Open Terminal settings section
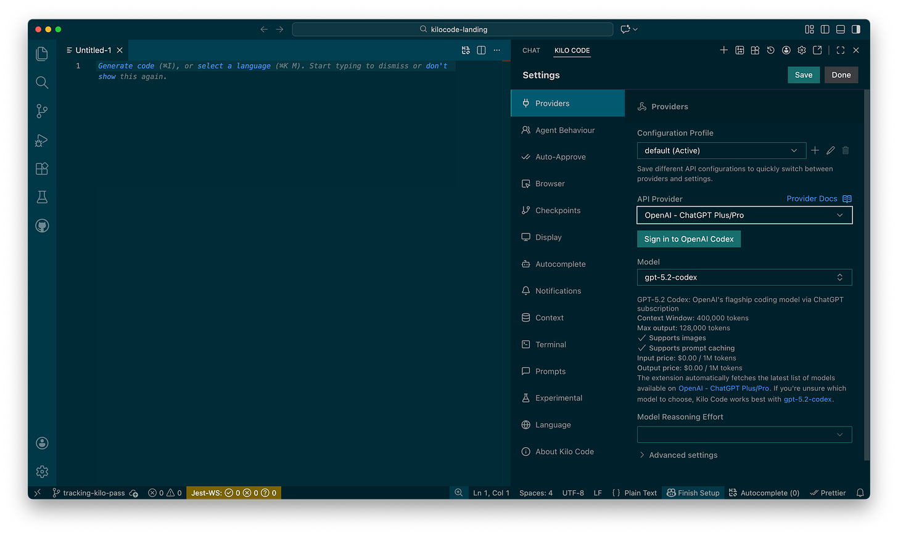The image size is (898, 536). [x=567, y=344]
